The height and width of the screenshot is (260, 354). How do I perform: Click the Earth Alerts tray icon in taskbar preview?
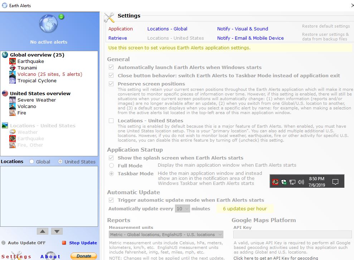275,182
